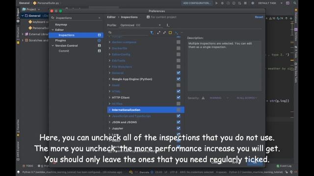Click the inspection list search field

pyautogui.click(x=128, y=33)
